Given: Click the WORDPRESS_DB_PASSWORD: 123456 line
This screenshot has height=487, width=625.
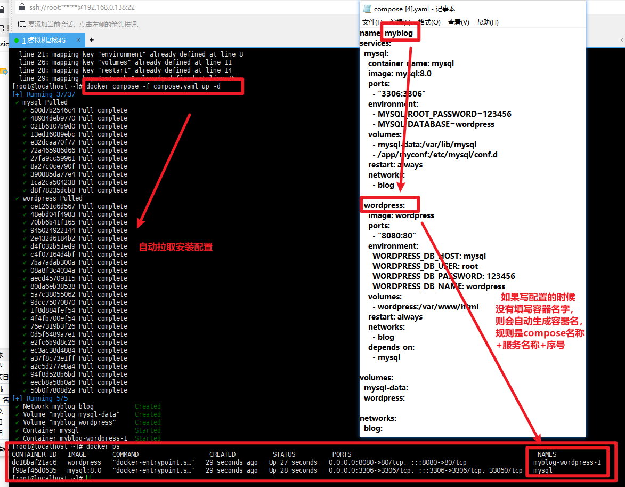Looking at the screenshot, I should [444, 276].
